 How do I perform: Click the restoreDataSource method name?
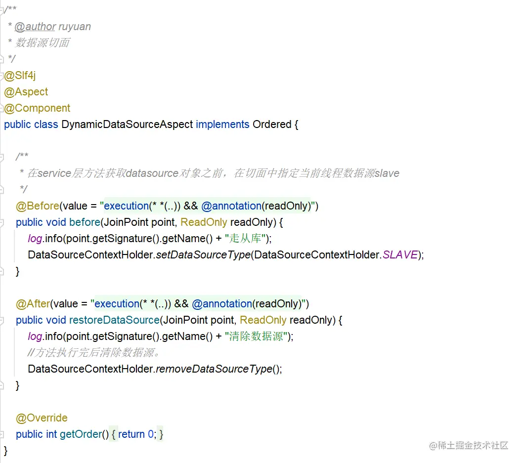point(114,320)
